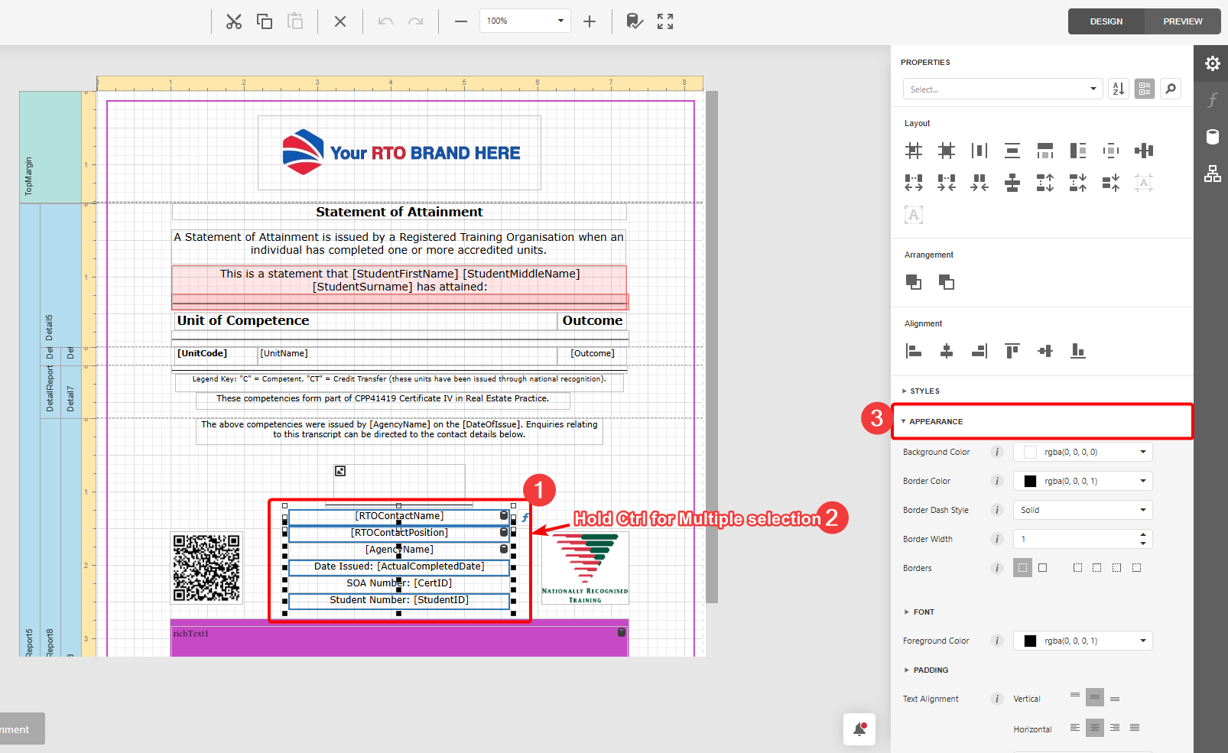Toggle alphabetical sort of properties

tap(1118, 89)
